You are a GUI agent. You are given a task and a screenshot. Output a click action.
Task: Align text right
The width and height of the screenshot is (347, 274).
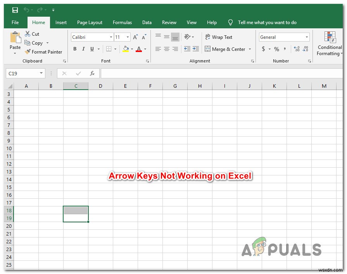pos(175,49)
